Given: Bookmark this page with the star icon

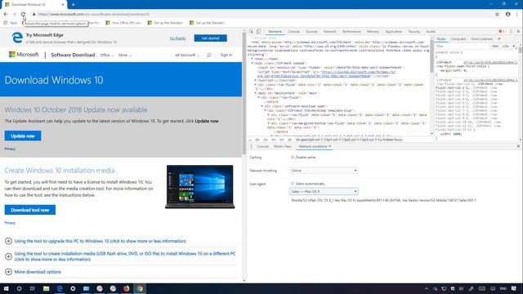Looking at the screenshot, I should 497,15.
